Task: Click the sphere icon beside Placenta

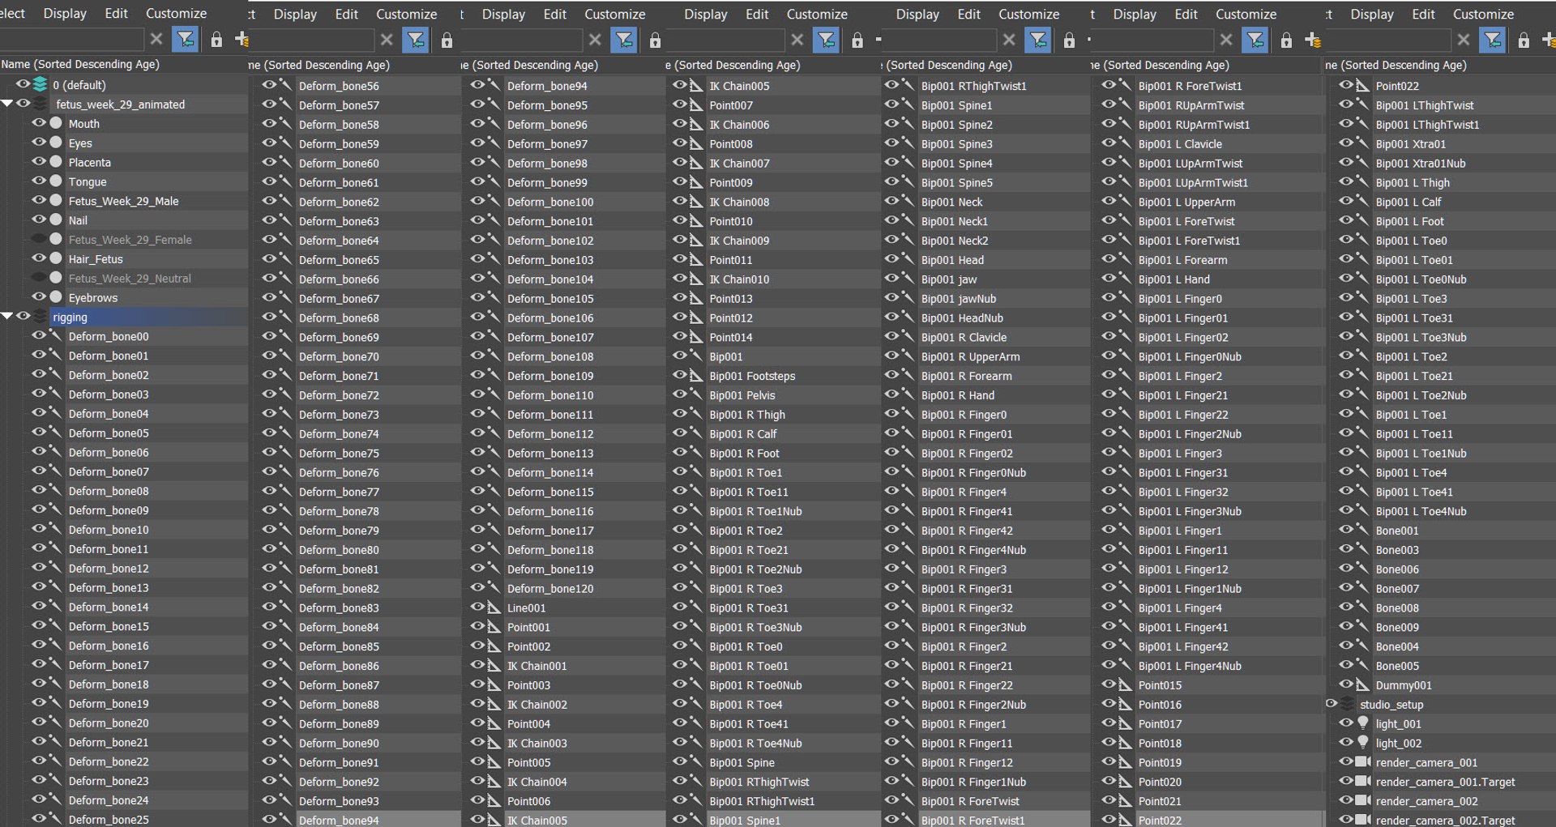Action: [x=56, y=162]
